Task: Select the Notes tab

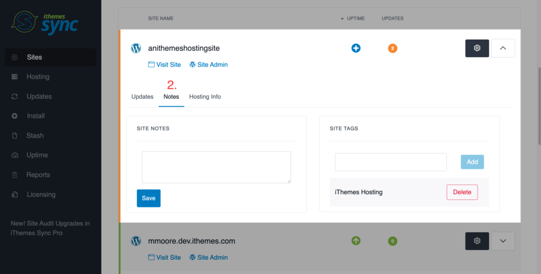Action: pyautogui.click(x=171, y=97)
